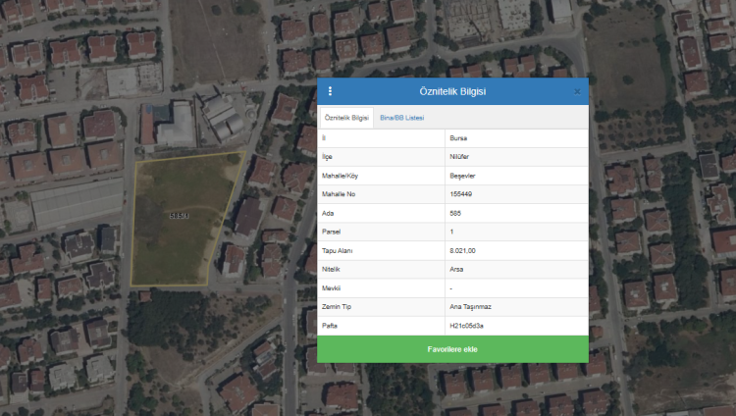
Task: Select the Beşevler neighborhood value
Action: [462, 176]
